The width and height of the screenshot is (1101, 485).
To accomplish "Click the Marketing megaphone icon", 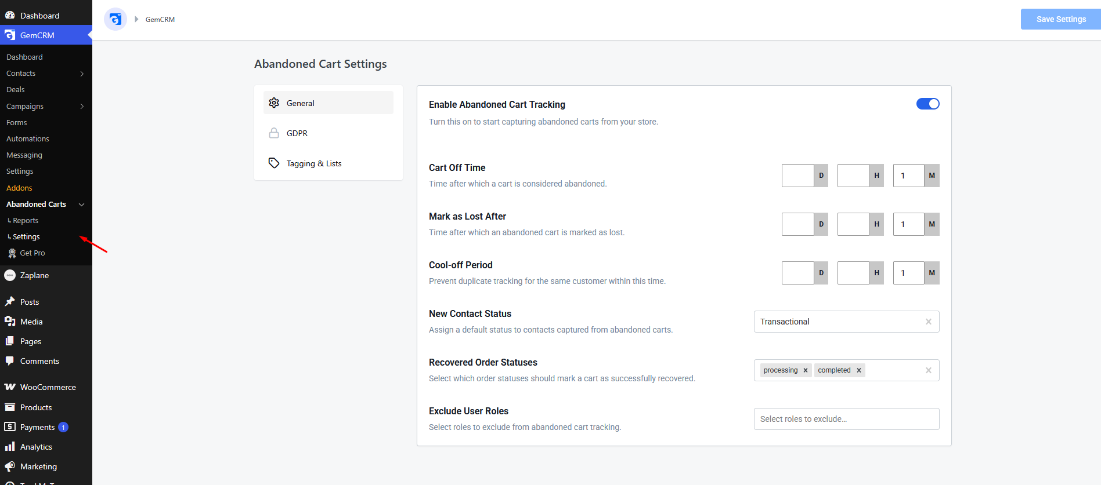I will 10,466.
